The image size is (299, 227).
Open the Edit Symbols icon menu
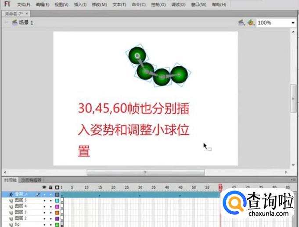pos(251,23)
